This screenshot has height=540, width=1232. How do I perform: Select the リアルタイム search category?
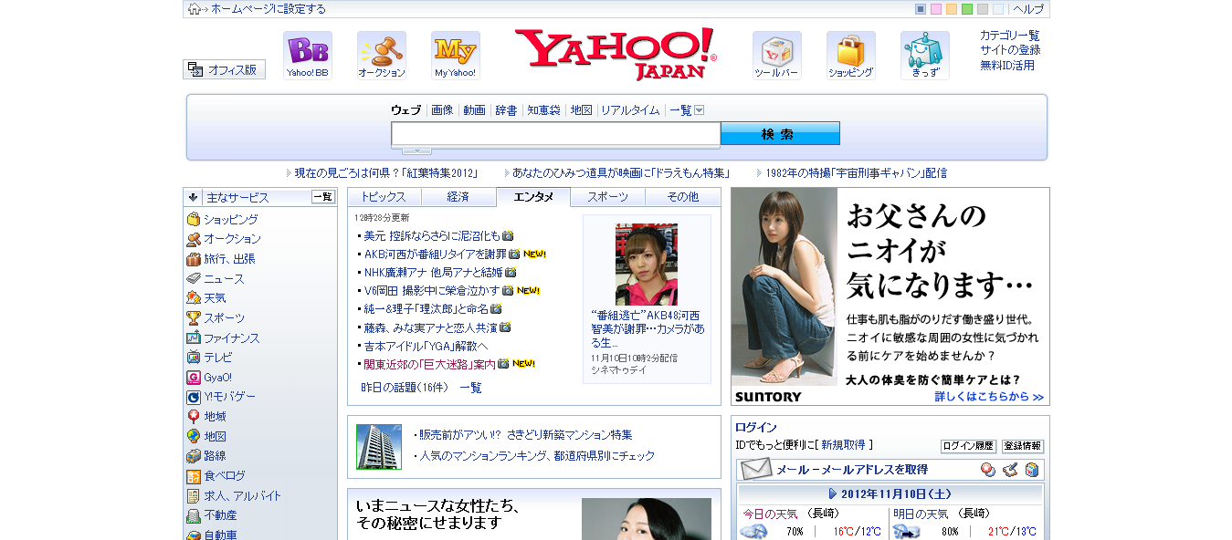click(x=630, y=110)
